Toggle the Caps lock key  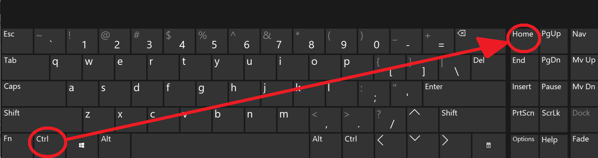34,93
